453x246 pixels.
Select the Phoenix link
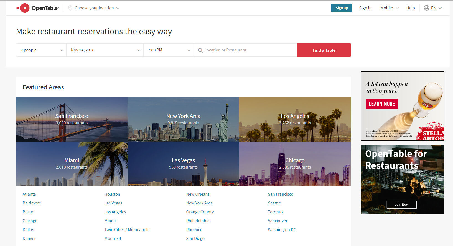(194, 230)
